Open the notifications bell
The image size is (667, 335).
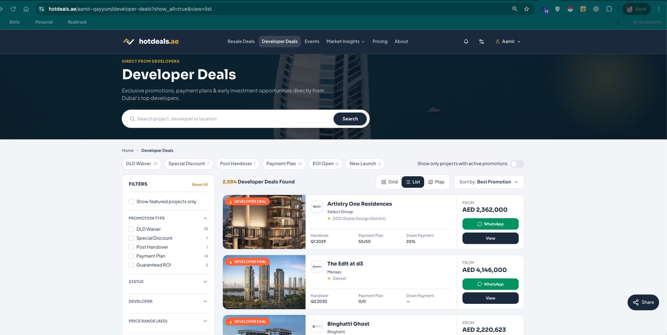(x=466, y=41)
